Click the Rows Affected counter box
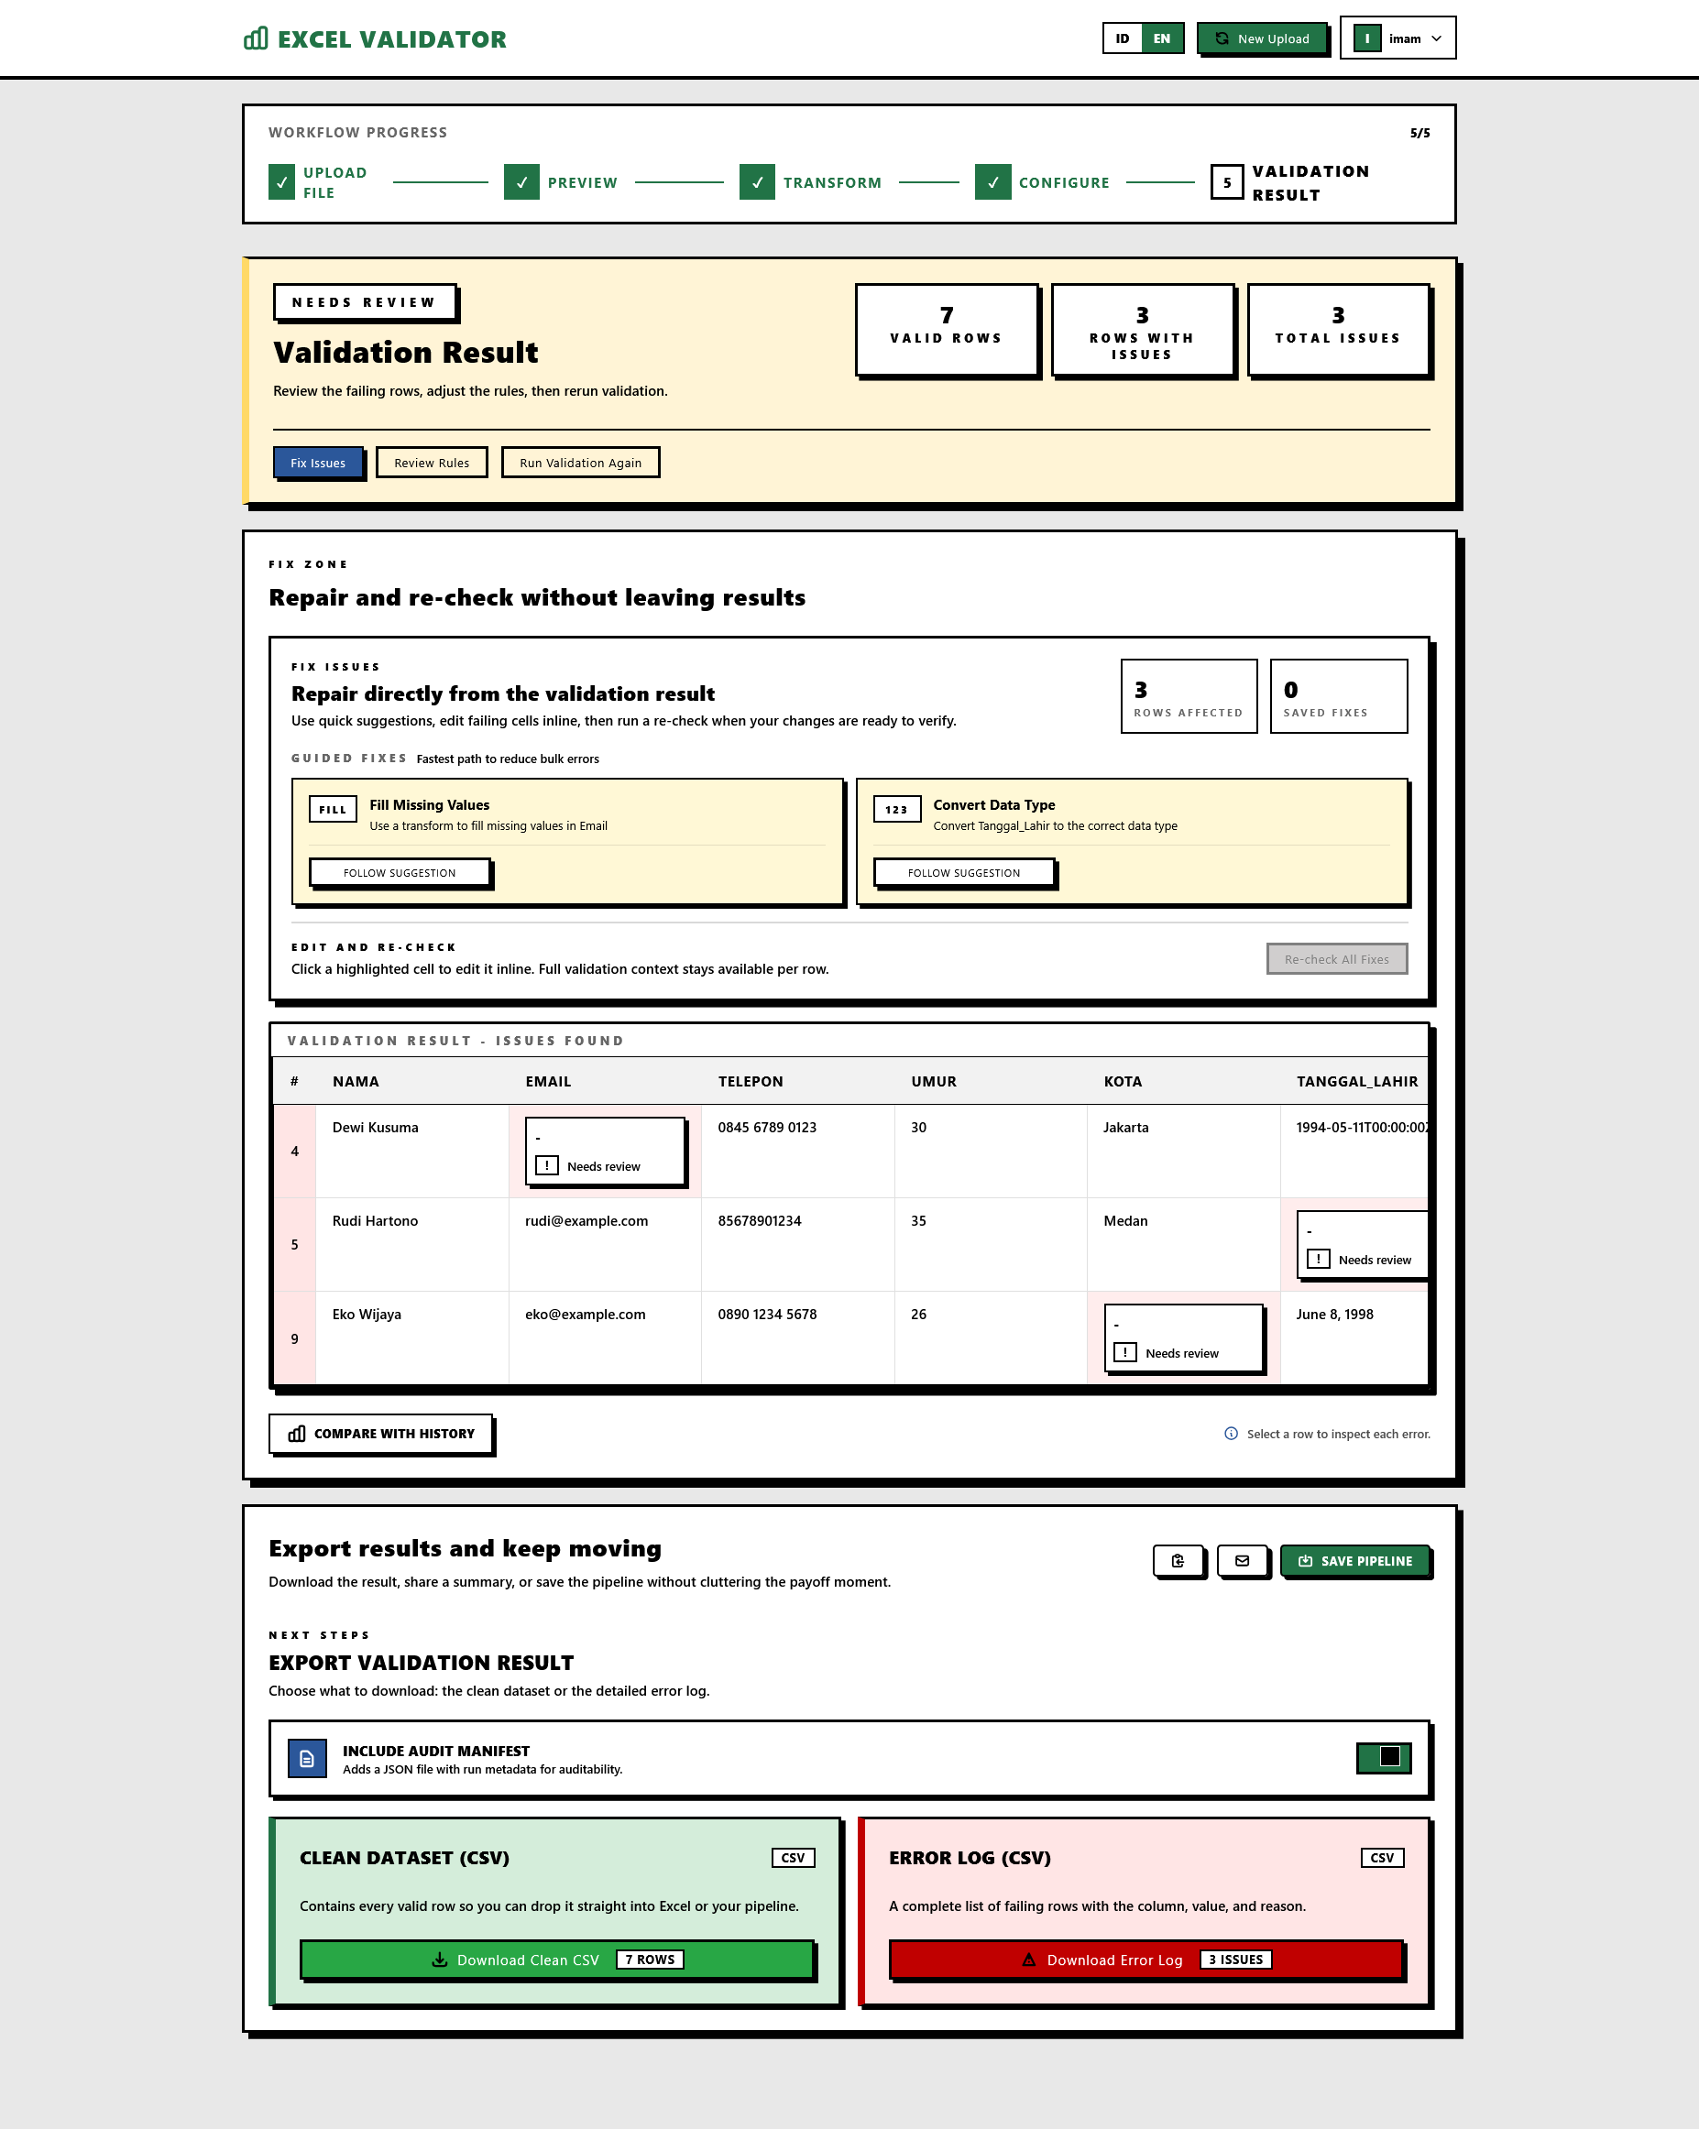The width and height of the screenshot is (1699, 2129). click(1189, 696)
